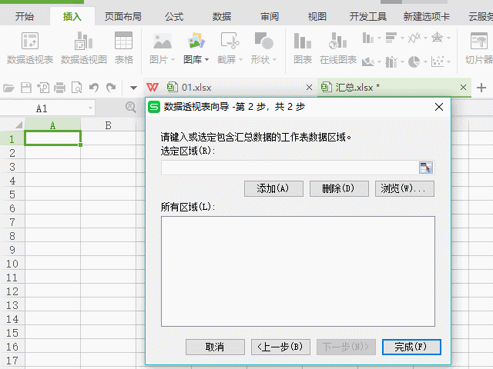The height and width of the screenshot is (369, 493).
Task: Open the 数据 ribbon tab
Action: coord(222,16)
